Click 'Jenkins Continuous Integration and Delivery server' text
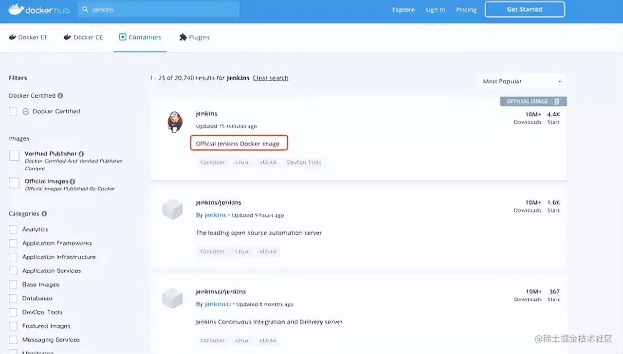This screenshot has width=623, height=354. [269, 322]
